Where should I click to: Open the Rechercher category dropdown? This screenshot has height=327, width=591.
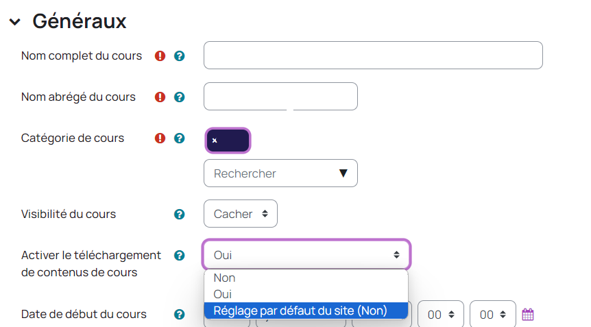280,173
